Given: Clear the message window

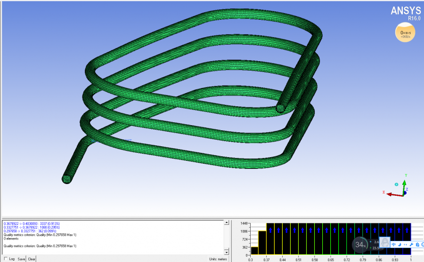Looking at the screenshot, I should coord(32,259).
